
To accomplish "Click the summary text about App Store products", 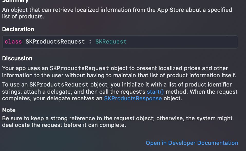I will [x=117, y=13].
